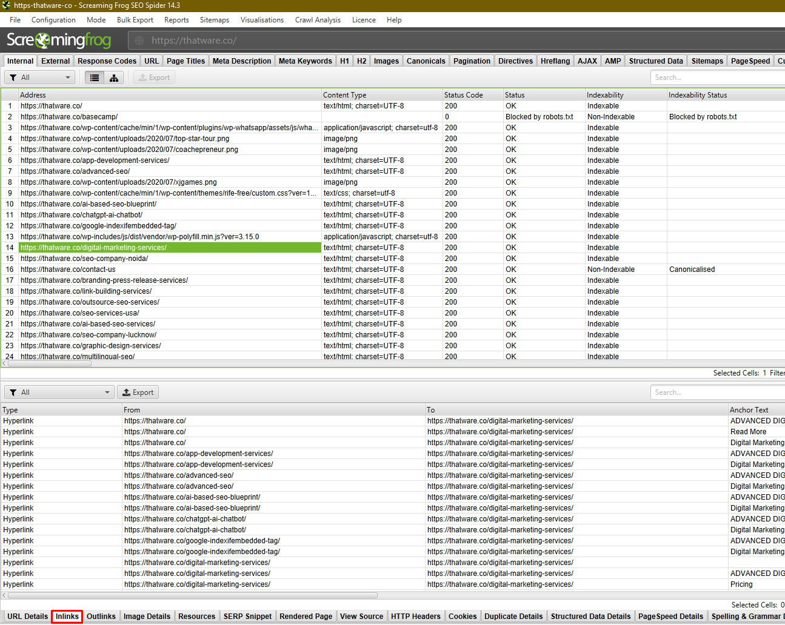Sort lower table by Anchor Text header

(757, 410)
